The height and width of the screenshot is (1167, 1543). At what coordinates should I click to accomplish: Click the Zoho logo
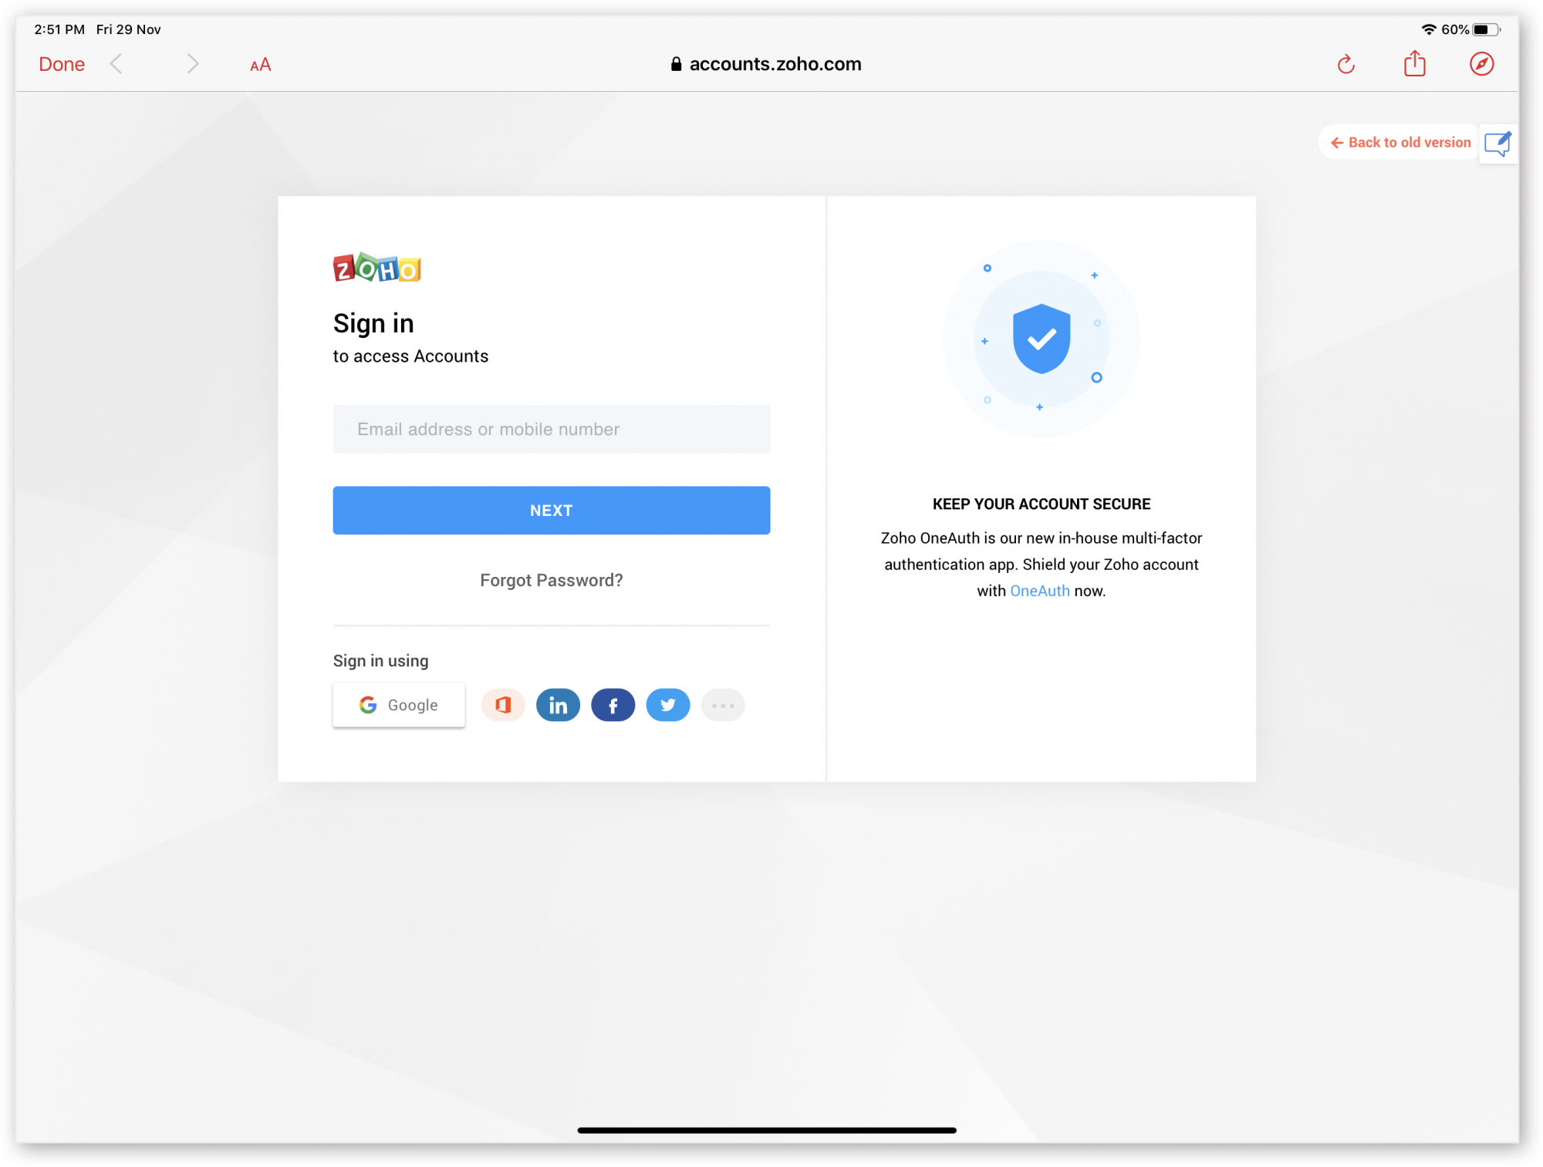tap(376, 268)
